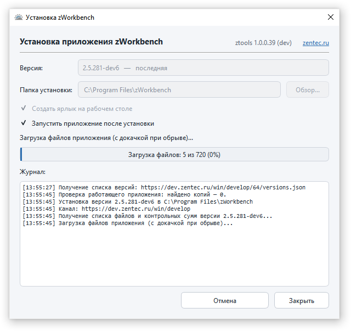
Task: Click the file download progress bar
Action: tap(174, 154)
